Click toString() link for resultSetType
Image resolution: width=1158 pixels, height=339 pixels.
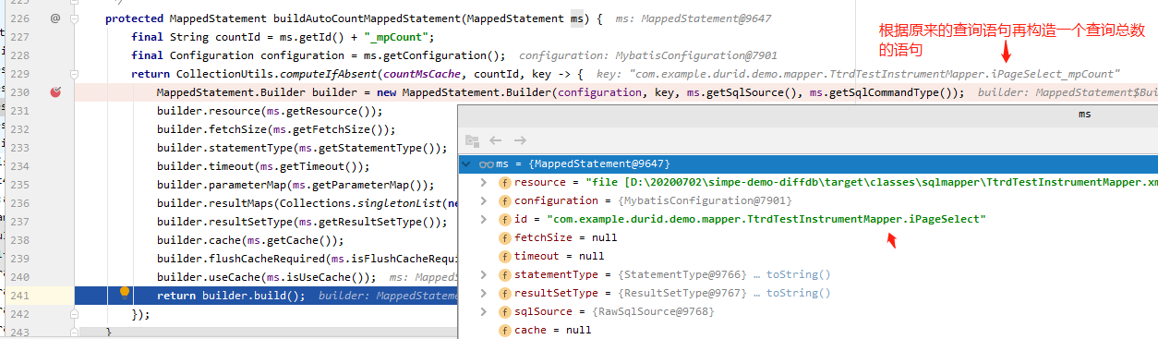798,293
